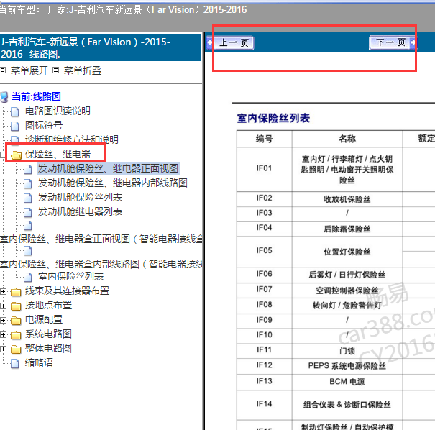
Task: Click table cell IF07
Action: (264, 289)
